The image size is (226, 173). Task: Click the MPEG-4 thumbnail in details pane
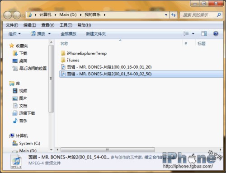point(16,162)
